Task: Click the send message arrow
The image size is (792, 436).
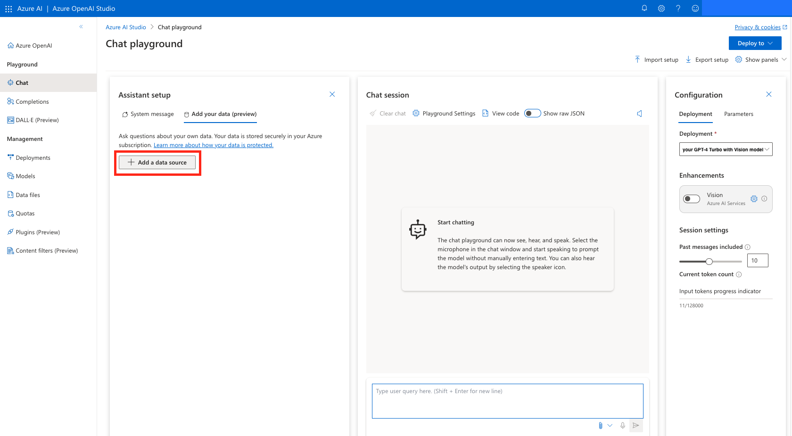Action: coord(636,426)
